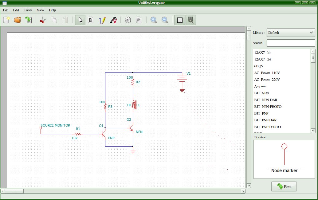Toggle the parts library panel button
Viewport: 318px width, 200px height.
click(x=191, y=20)
